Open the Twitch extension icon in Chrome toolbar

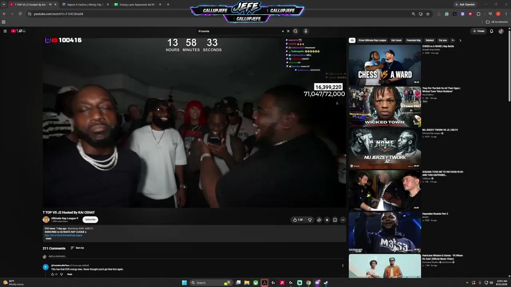click(463, 14)
